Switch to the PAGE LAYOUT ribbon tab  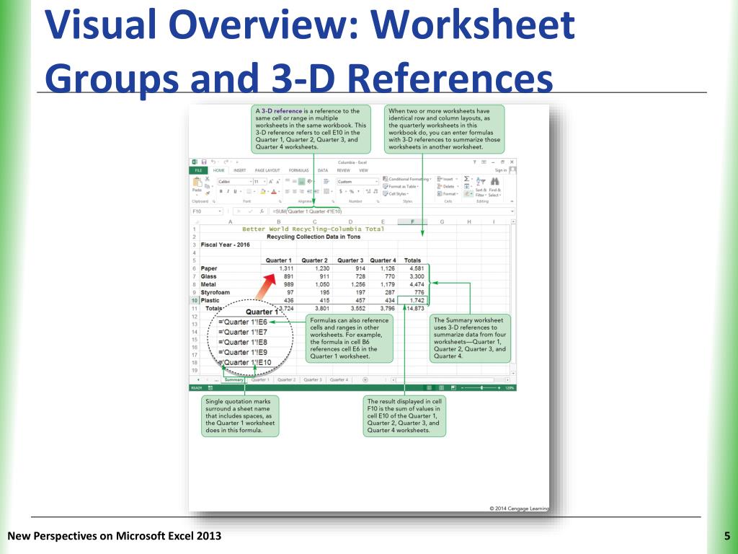click(x=267, y=170)
